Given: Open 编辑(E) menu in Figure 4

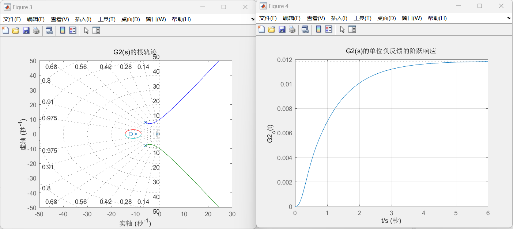Looking at the screenshot, I should (292, 18).
